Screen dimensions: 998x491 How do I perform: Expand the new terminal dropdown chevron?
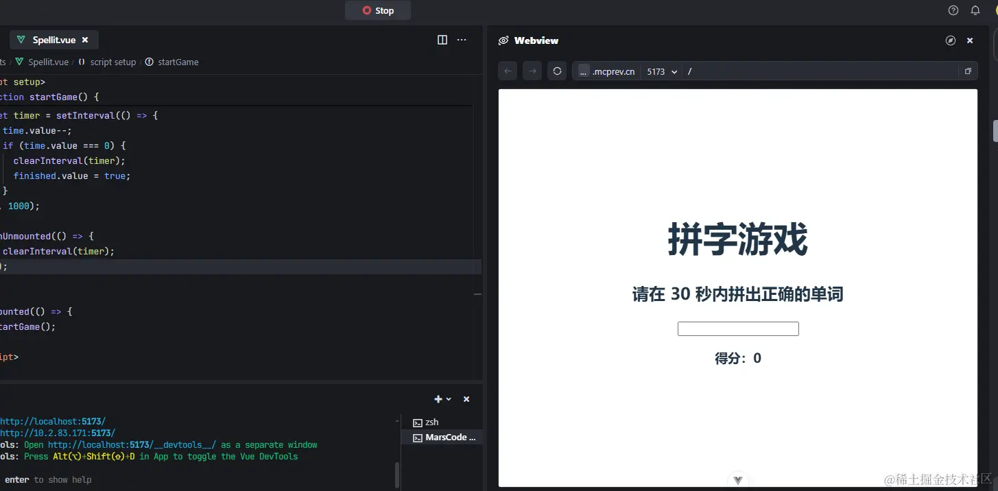pyautogui.click(x=449, y=399)
